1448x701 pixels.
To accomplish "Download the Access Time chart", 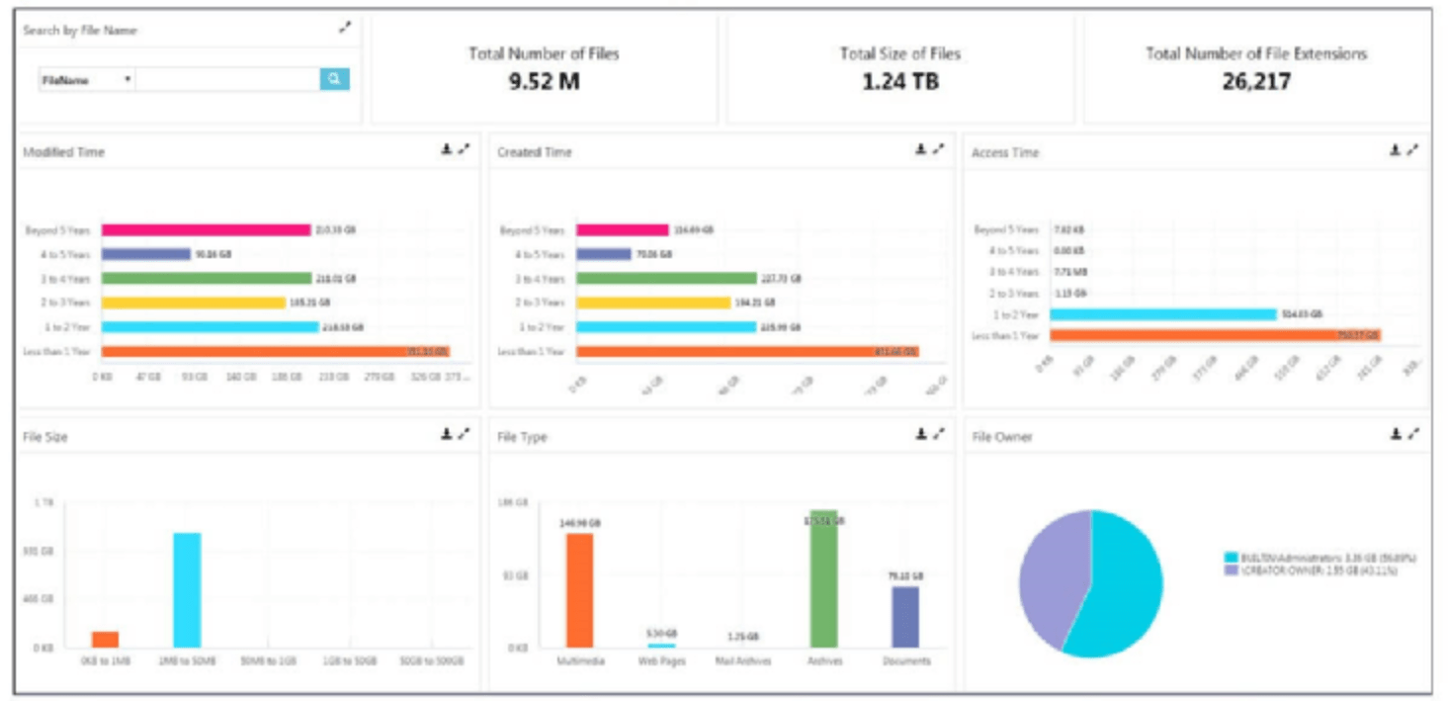I will point(1395,150).
